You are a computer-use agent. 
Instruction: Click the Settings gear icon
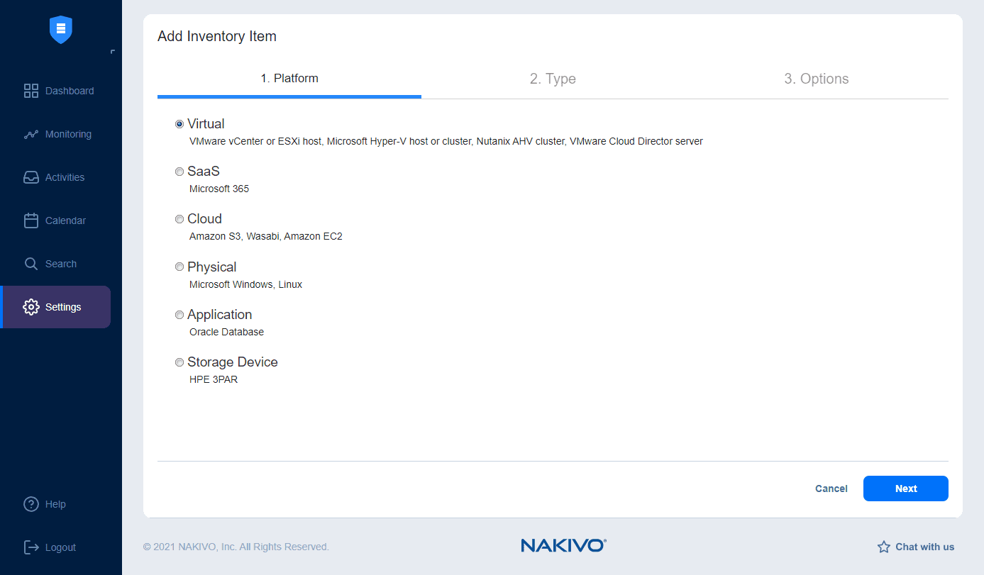(31, 307)
